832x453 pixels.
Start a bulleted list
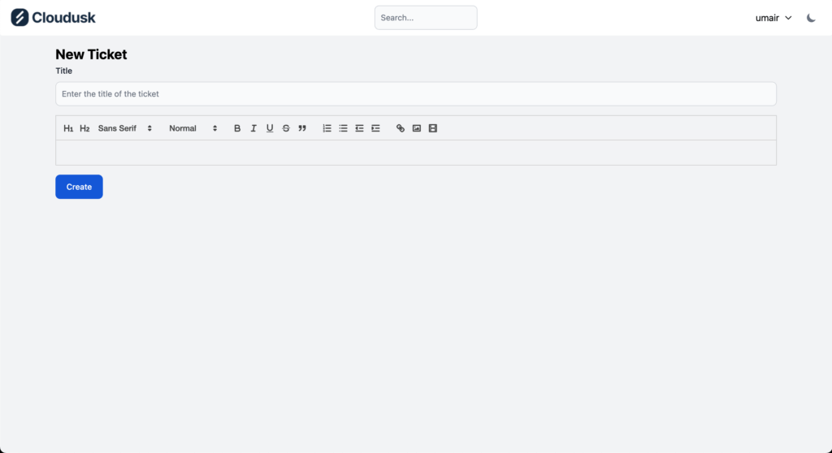[343, 128]
